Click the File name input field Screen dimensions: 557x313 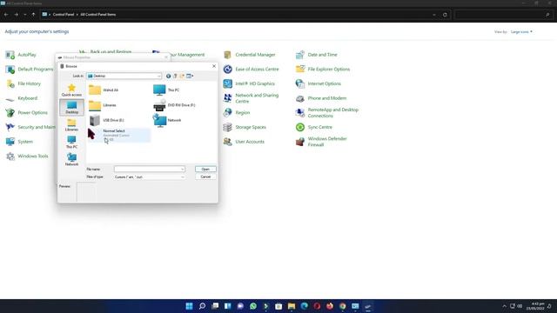pos(149,170)
